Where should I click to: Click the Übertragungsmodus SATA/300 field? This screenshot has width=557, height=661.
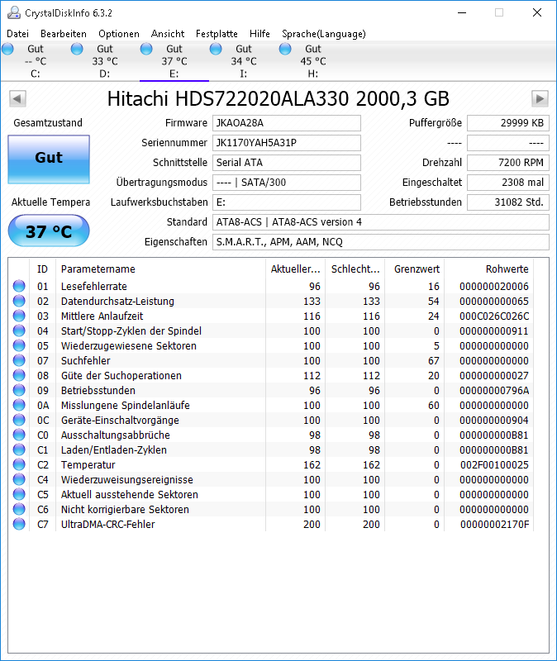(286, 183)
